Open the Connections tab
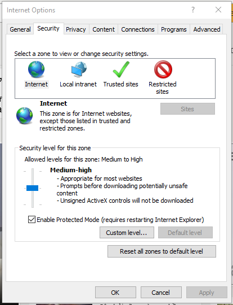Screen dimensions: 233x305 tap(138, 29)
